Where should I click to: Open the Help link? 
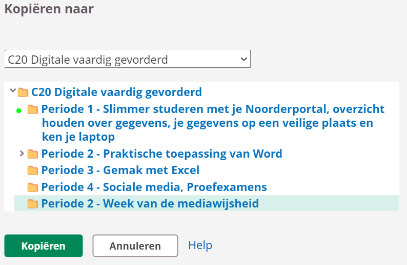pyautogui.click(x=200, y=245)
